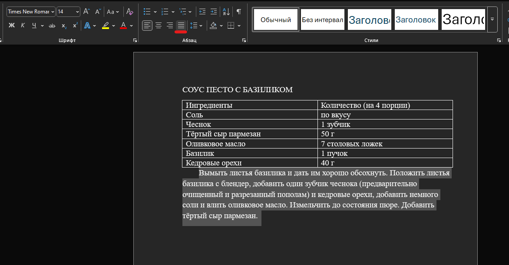Image resolution: width=509 pixels, height=265 pixels.
Task: Increase the paragraph indent
Action: coord(214,12)
